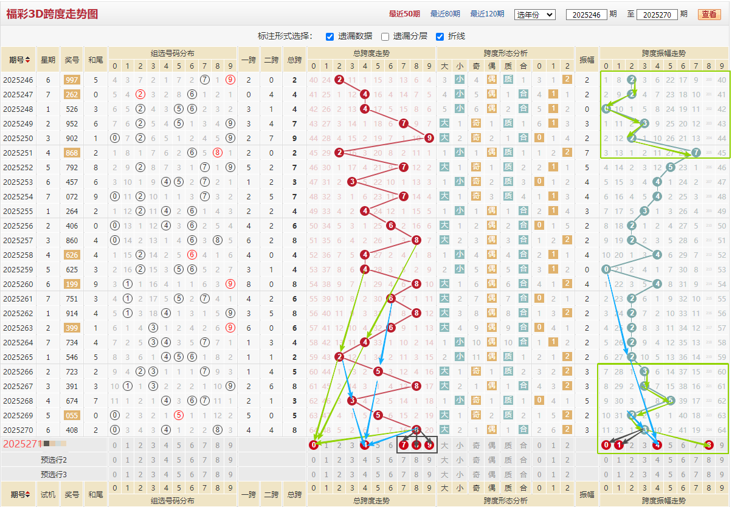Click period 2025270 row label
732x507 pixels.
18,430
